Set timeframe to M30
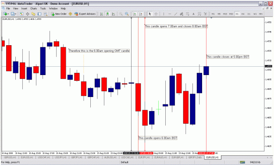The width and height of the screenshot is (274, 165). pyautogui.click(x=231, y=14)
